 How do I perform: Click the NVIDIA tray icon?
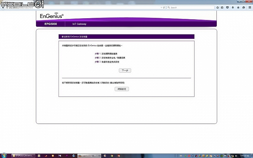[x=222, y=156]
